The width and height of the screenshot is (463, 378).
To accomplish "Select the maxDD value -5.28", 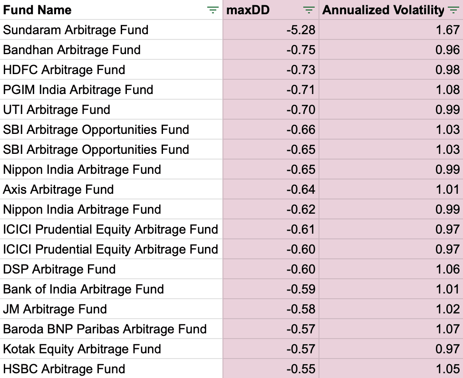I will [x=300, y=30].
